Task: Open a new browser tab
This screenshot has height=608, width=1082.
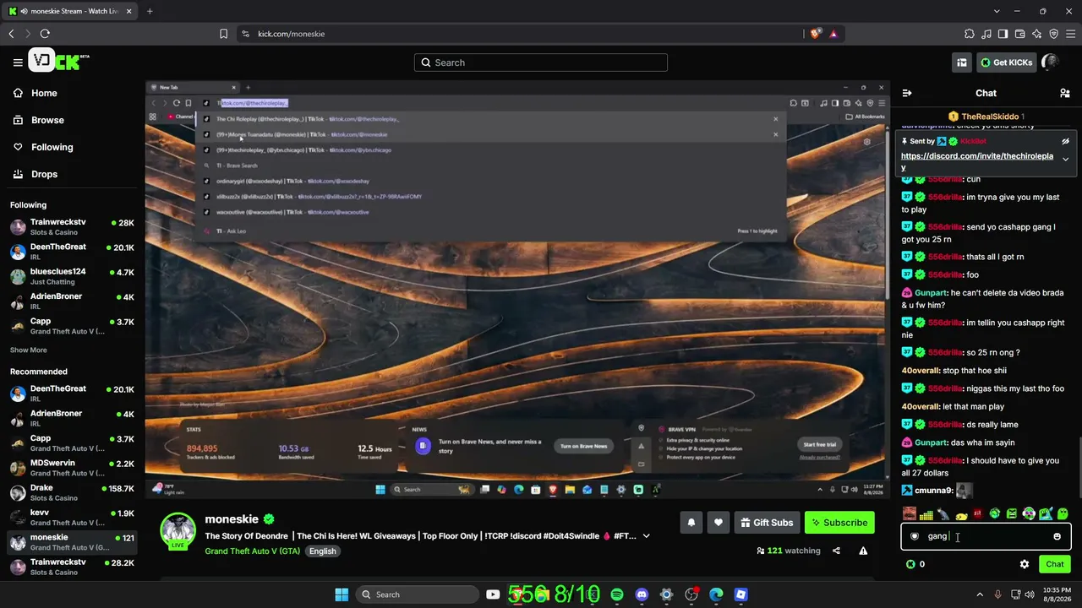Action: (x=150, y=11)
